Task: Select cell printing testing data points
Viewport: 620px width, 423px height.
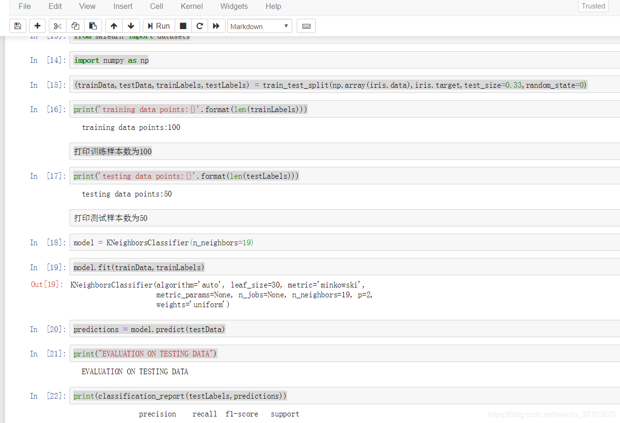Action: 345,176
